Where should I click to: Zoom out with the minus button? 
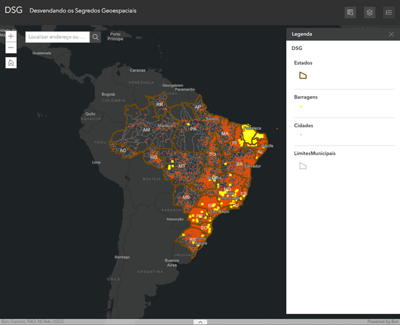coord(11,48)
